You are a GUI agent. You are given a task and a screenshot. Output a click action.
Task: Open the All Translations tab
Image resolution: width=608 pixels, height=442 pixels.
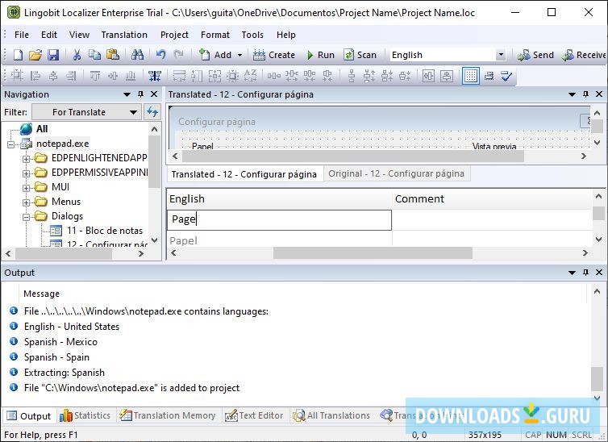point(331,415)
